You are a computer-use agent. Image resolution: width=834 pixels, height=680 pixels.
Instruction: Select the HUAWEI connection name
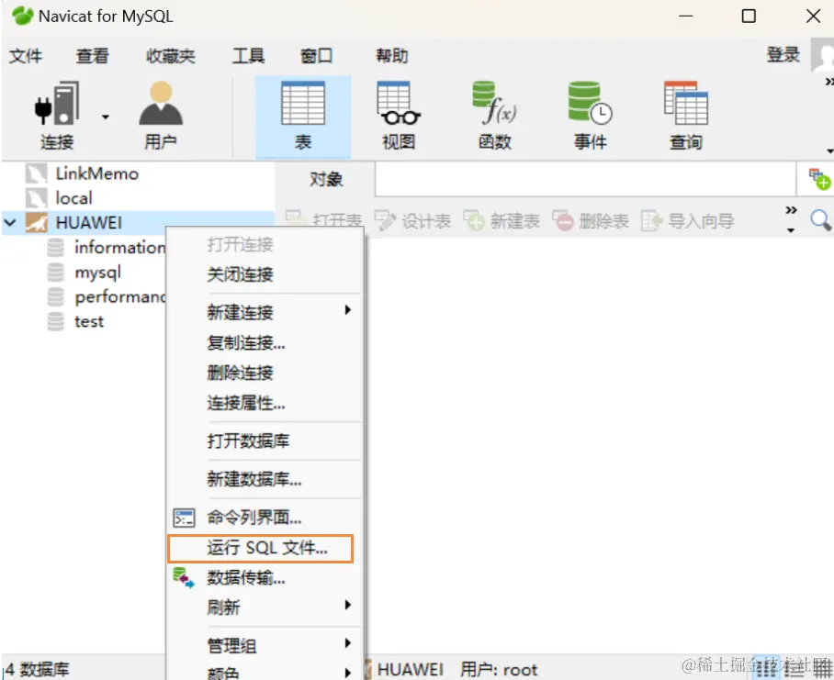pos(89,223)
